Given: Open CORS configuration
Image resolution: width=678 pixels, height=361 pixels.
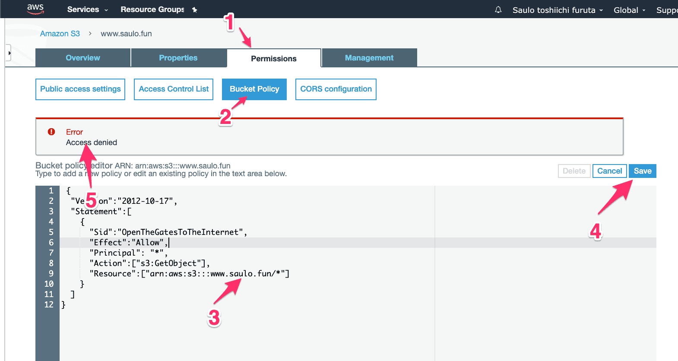Looking at the screenshot, I should coord(336,89).
